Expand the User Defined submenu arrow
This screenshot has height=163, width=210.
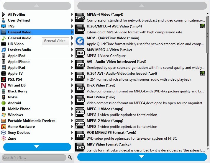[x=72, y=20]
